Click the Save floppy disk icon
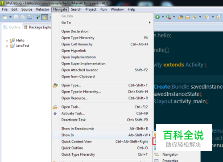Viewport: 223px width, 162px height. pos(16,17)
